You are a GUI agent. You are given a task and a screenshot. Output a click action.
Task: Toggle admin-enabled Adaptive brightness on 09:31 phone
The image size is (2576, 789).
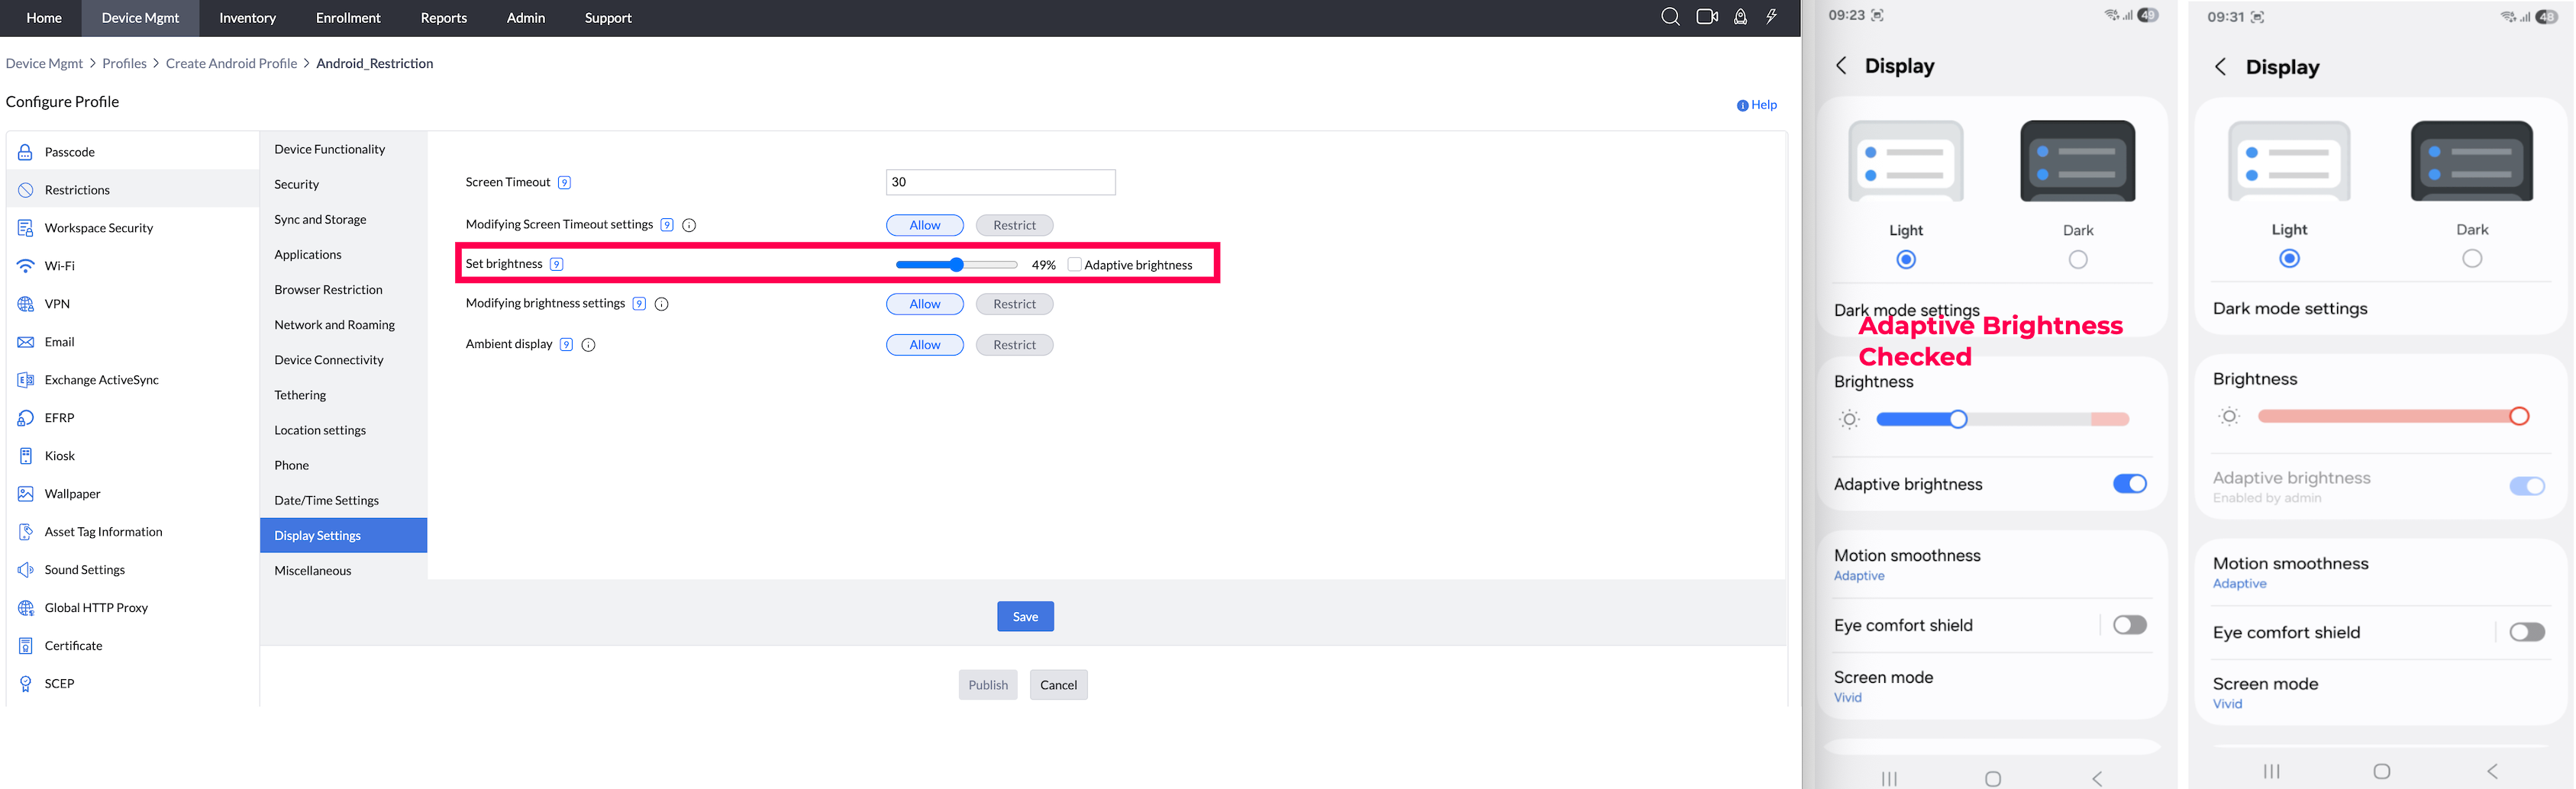tap(2527, 486)
